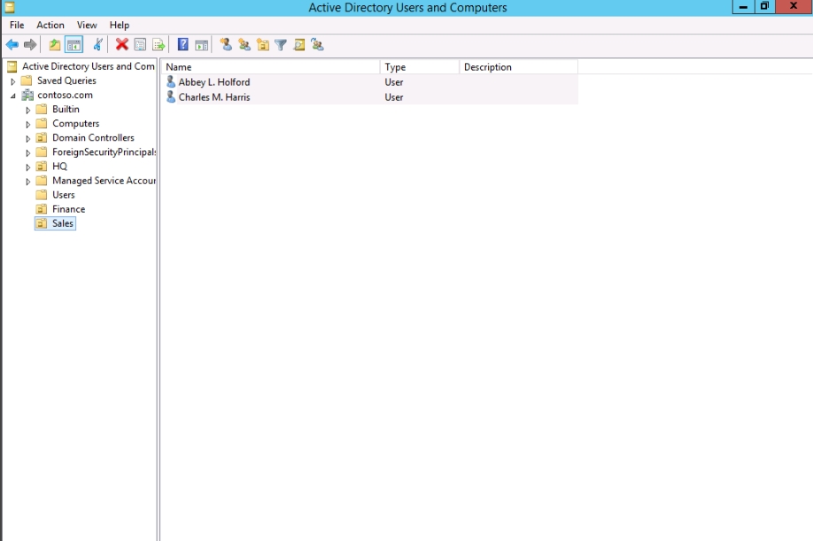The image size is (813, 541).
Task: Click the Sales OU folder icon
Action: (42, 223)
